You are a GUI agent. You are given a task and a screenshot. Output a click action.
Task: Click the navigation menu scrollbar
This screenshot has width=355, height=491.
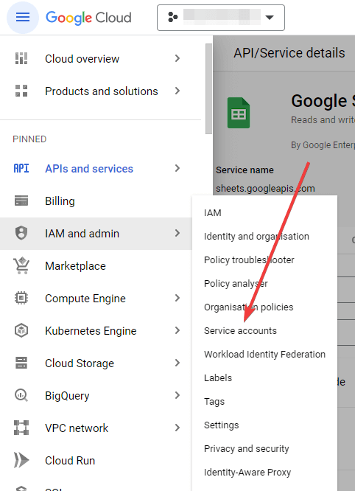point(208,89)
